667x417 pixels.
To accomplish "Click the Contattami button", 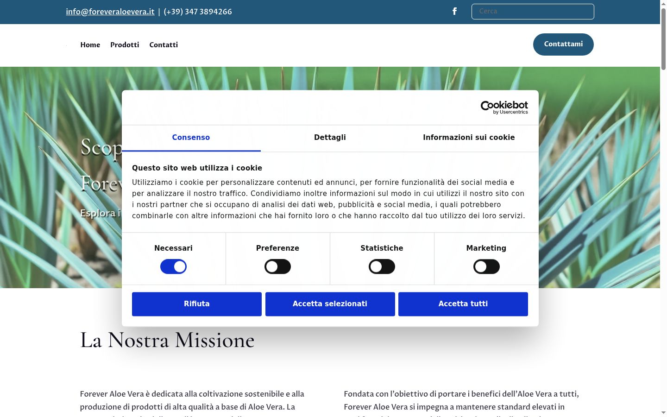I will click(x=563, y=44).
